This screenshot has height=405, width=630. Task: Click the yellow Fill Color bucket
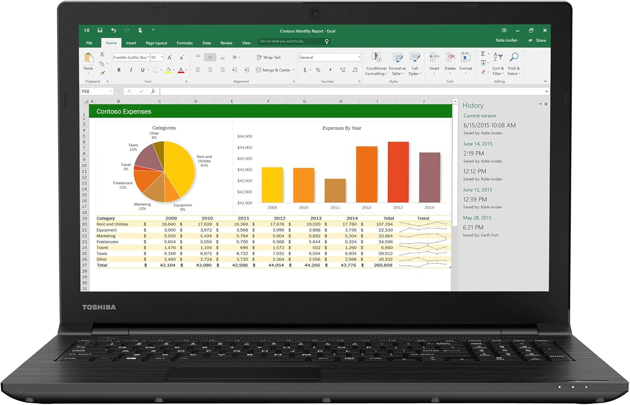pos(168,70)
